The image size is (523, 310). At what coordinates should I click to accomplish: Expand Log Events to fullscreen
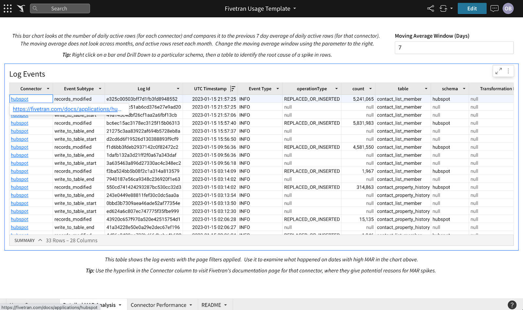pyautogui.click(x=498, y=71)
